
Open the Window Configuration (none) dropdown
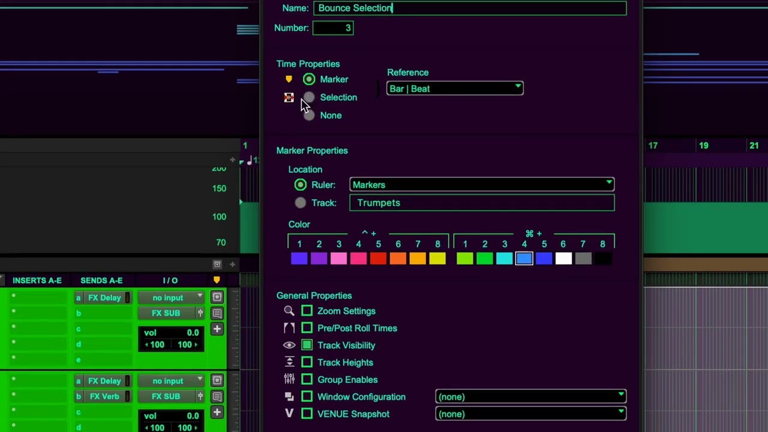(531, 397)
